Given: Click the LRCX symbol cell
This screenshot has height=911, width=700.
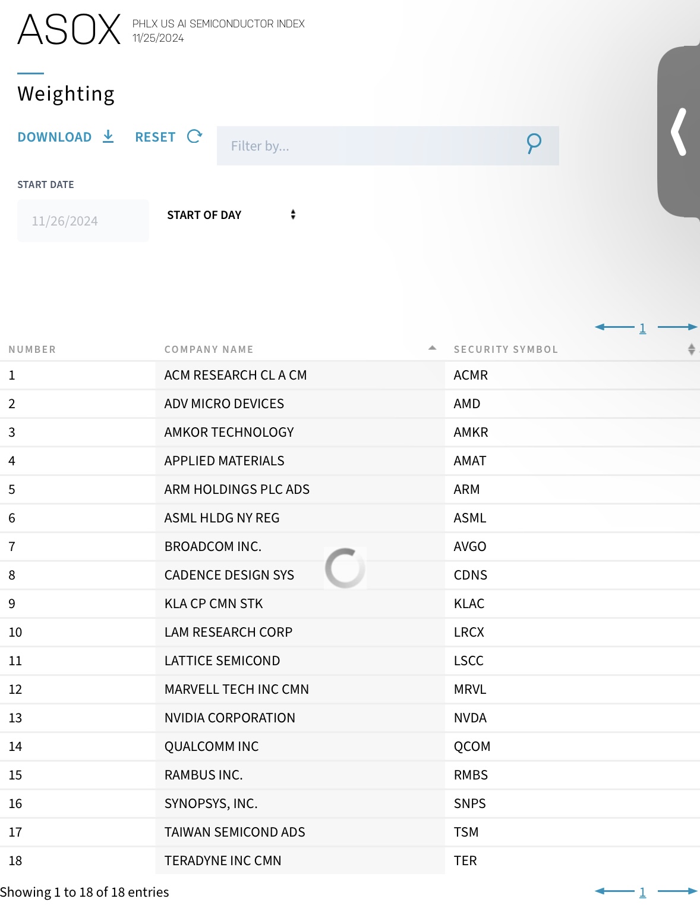Looking at the screenshot, I should click(x=572, y=632).
